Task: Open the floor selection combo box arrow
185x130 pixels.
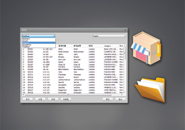Action: [x=54, y=36]
